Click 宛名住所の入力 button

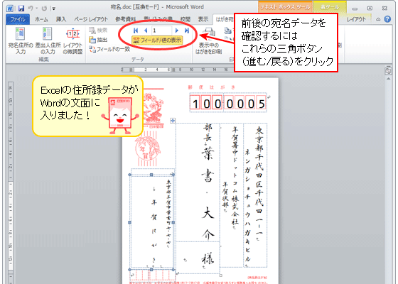click(x=21, y=40)
